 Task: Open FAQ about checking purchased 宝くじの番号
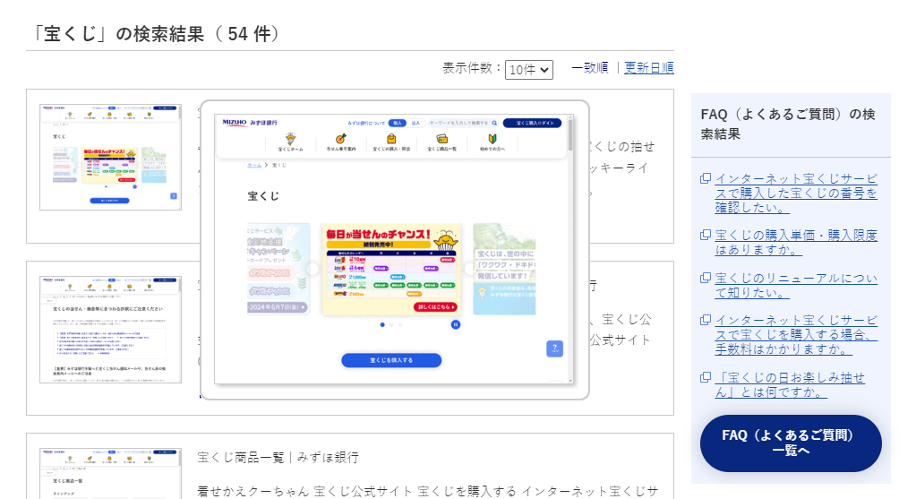tap(796, 193)
